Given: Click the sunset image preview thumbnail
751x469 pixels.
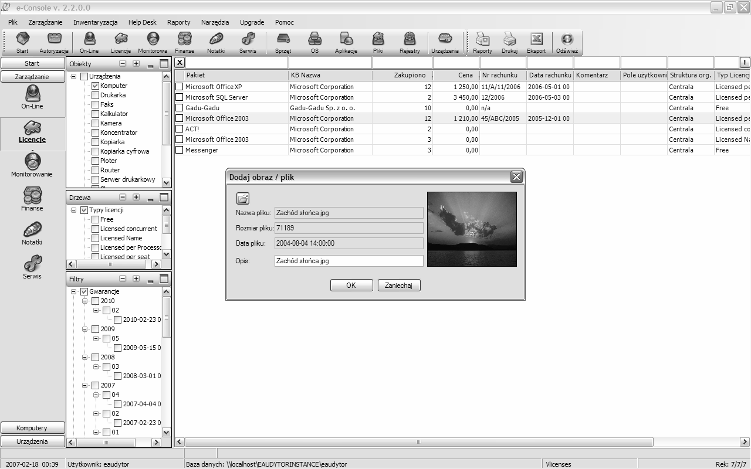Looking at the screenshot, I should point(472,229).
